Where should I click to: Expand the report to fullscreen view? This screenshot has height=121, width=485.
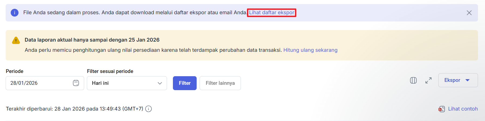[428, 80]
